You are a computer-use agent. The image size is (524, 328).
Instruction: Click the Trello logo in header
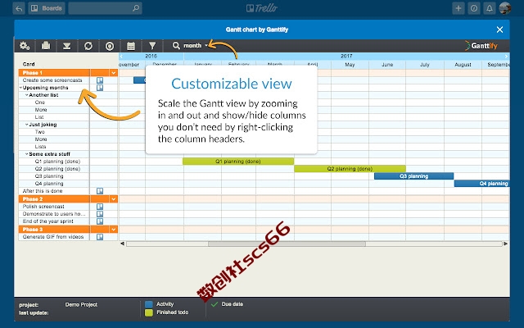(x=262, y=8)
